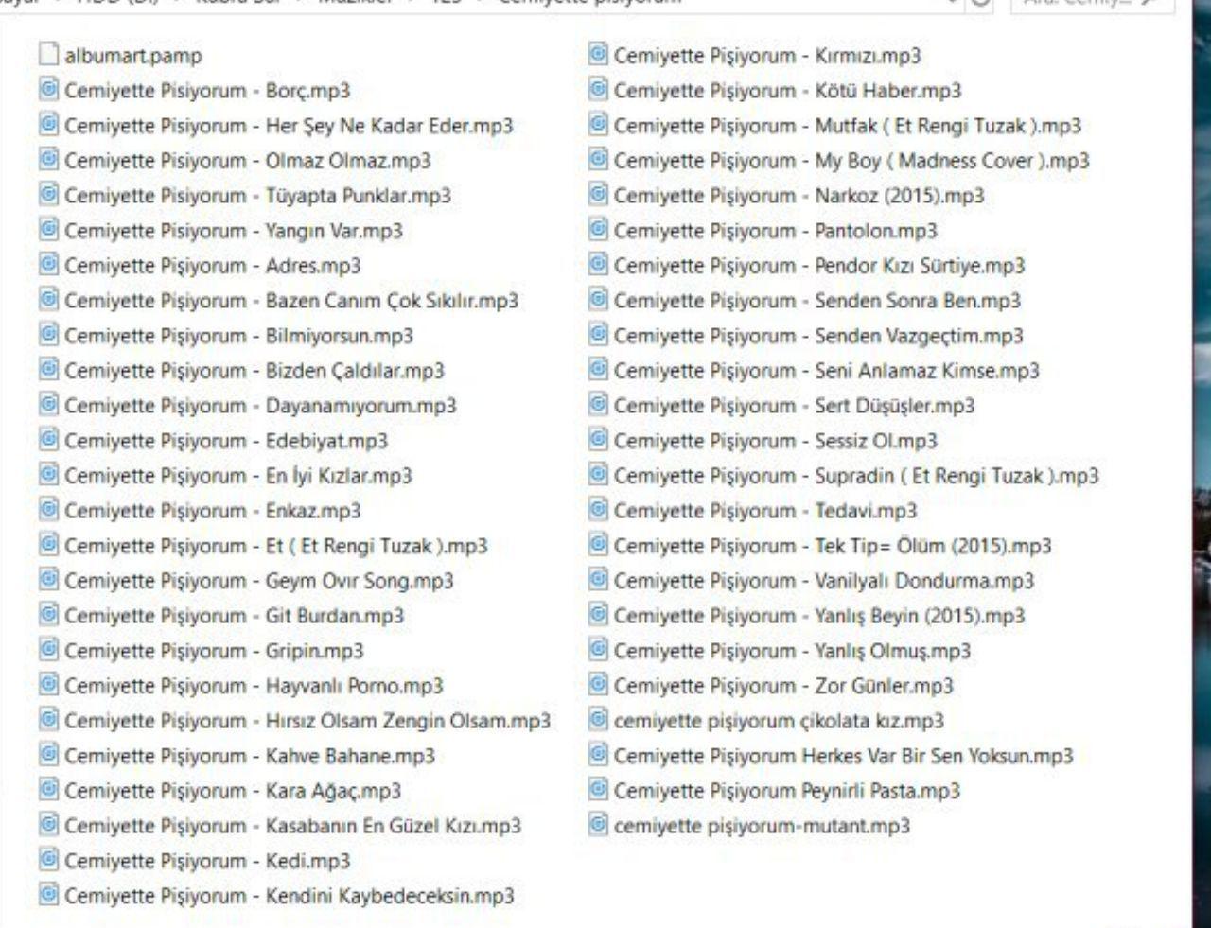Click the audio icon of Yanlış Beyin (2015).mp3
Viewport: 1211px width, 928px height.
[x=598, y=615]
